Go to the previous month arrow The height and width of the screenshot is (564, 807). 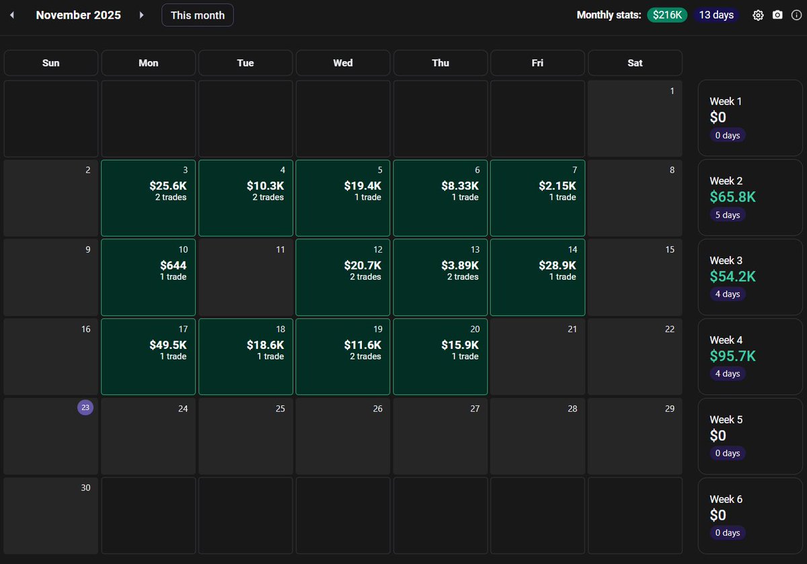pos(12,15)
